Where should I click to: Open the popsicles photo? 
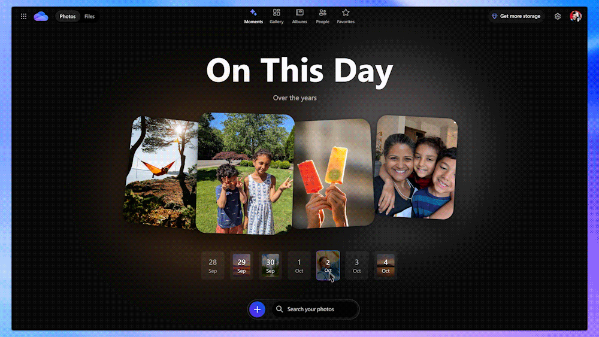[332, 174]
